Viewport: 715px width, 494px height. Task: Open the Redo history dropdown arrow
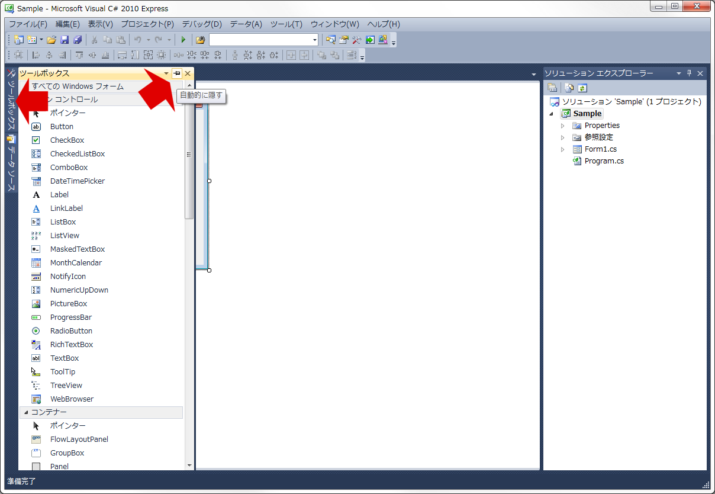(169, 40)
